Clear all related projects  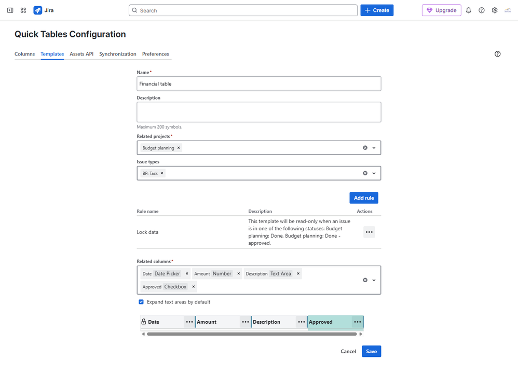click(x=365, y=148)
